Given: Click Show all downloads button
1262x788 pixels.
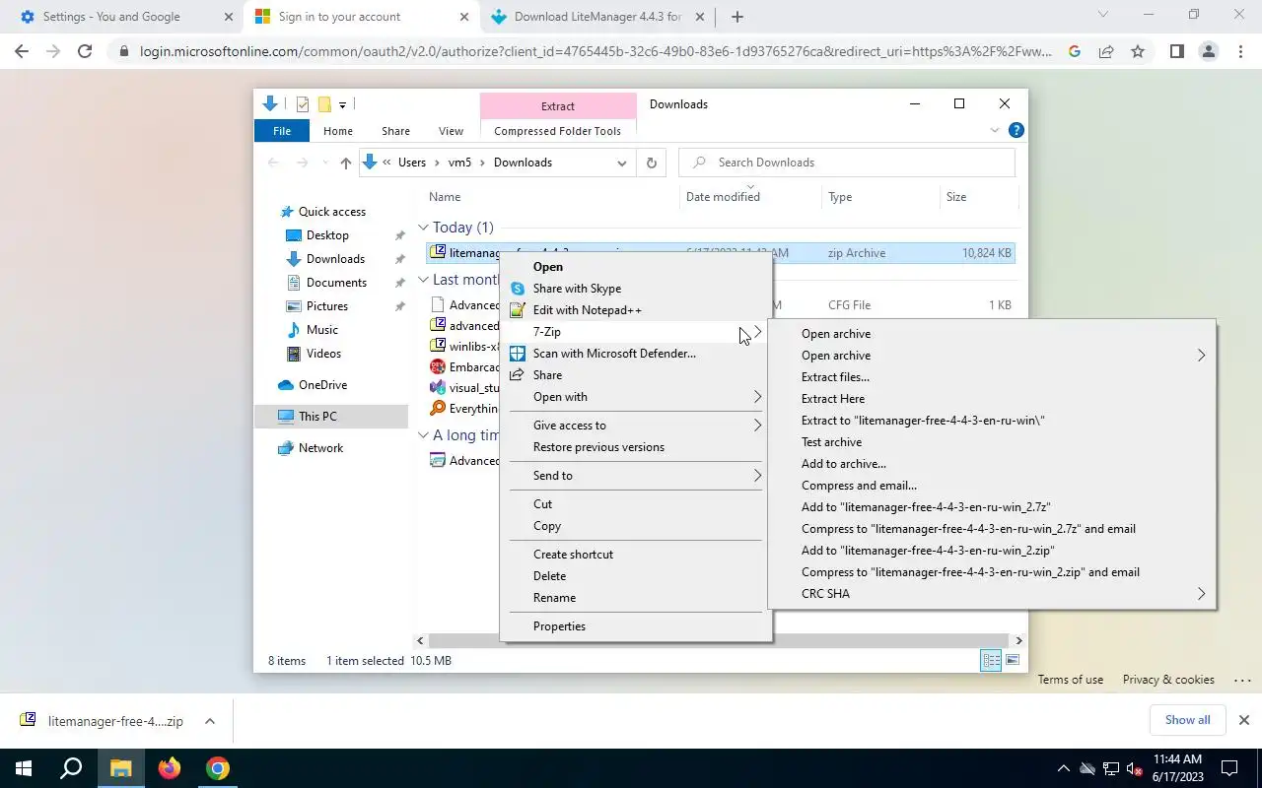Looking at the screenshot, I should click(x=1187, y=720).
